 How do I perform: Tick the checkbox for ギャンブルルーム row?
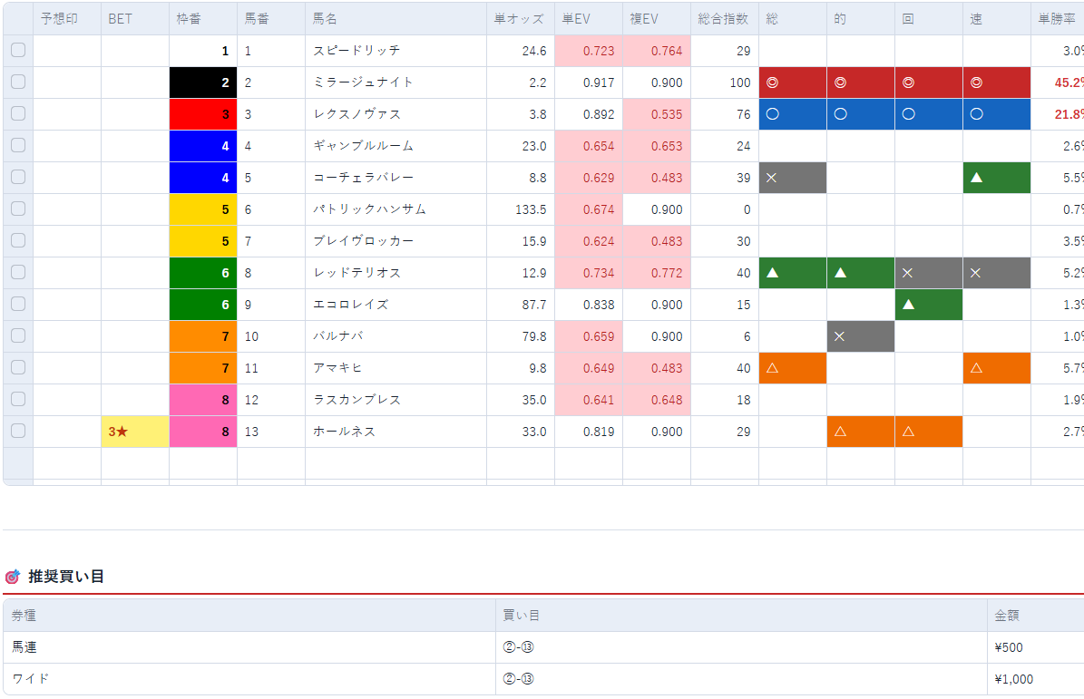(x=18, y=145)
